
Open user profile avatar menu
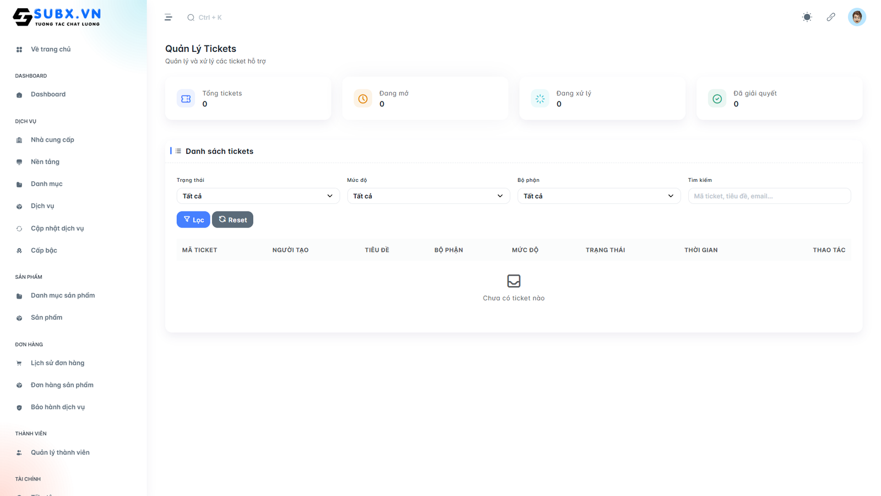click(856, 17)
